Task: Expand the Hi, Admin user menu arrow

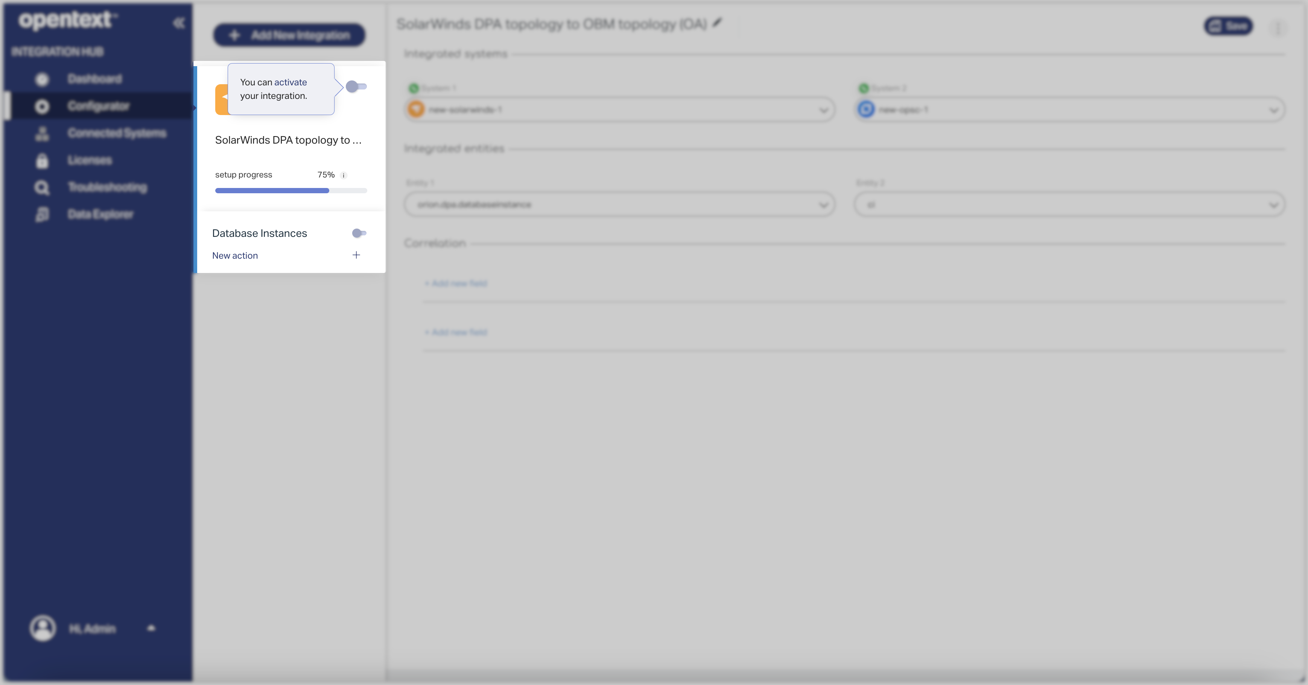Action: (151, 628)
